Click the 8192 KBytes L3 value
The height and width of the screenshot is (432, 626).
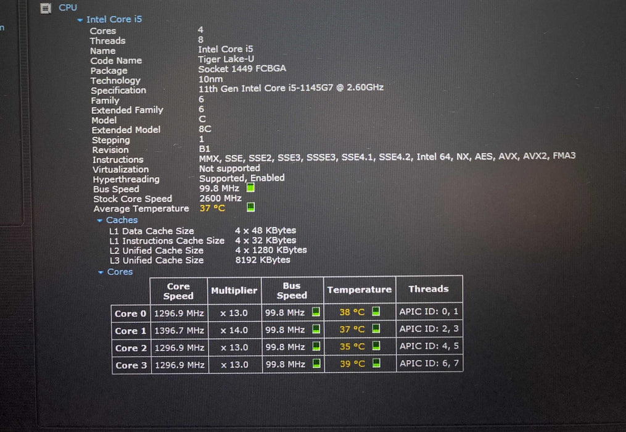point(263,260)
